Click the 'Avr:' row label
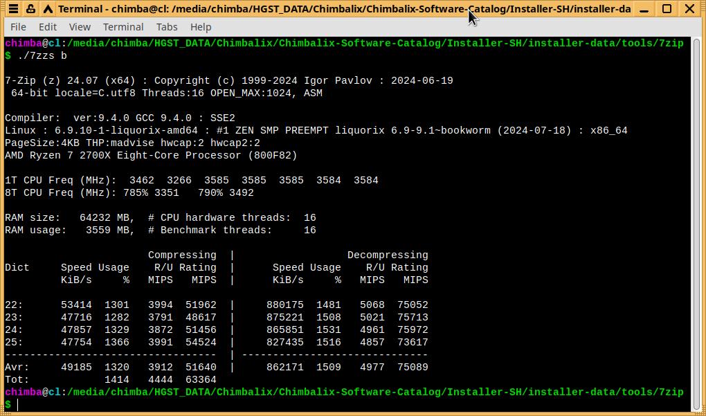Screen dimensions: 706x416 coord(17,368)
